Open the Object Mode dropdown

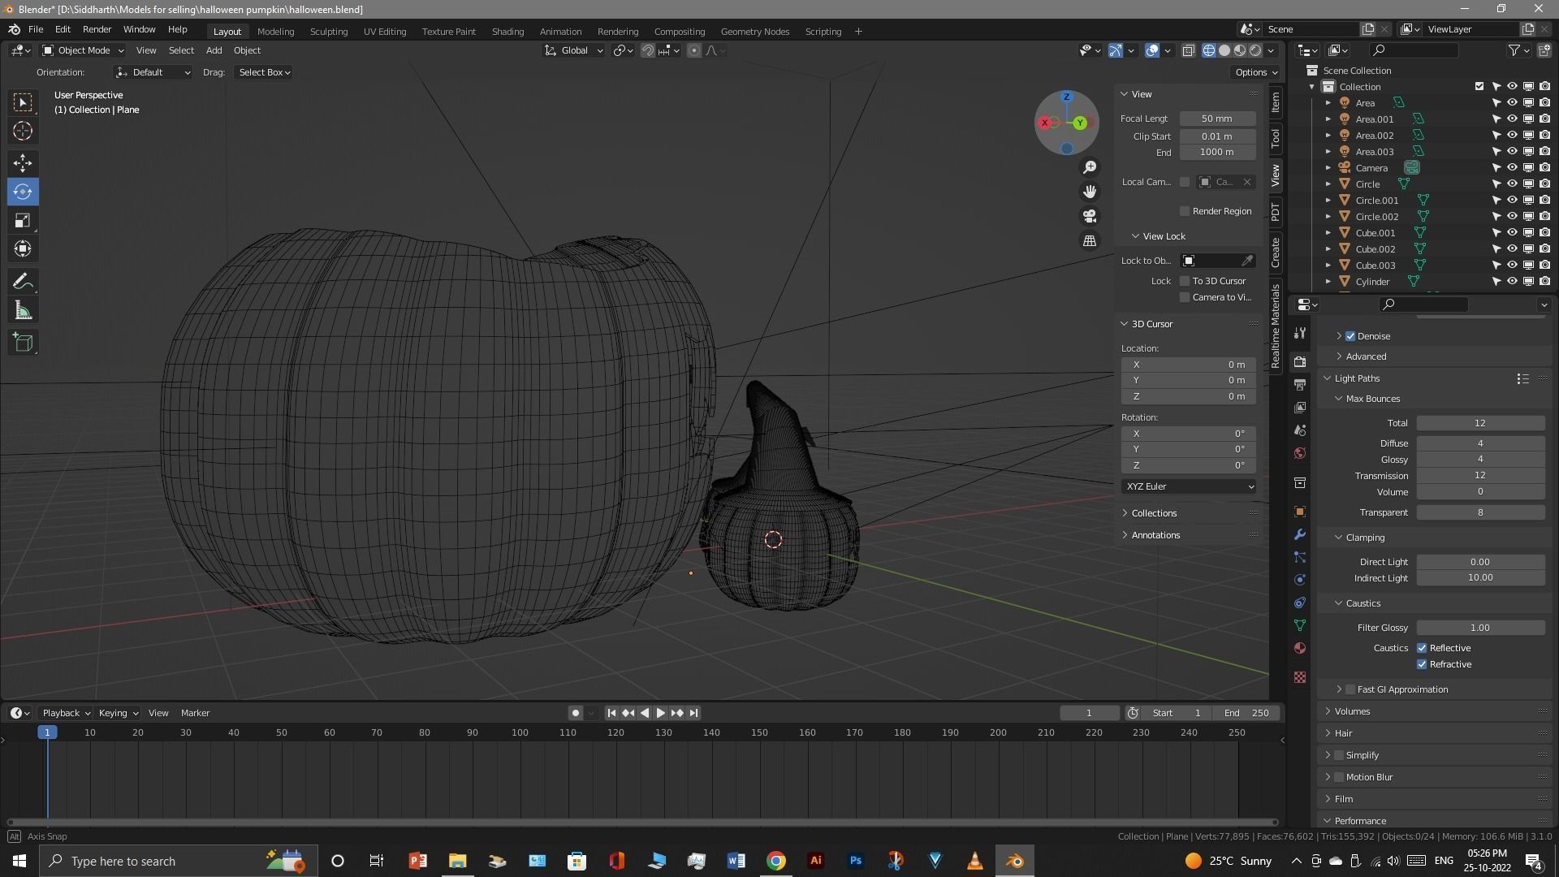tap(83, 50)
